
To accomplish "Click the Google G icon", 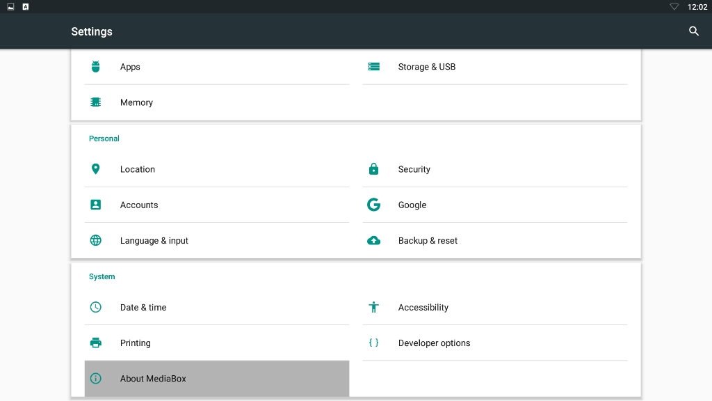I will [374, 205].
